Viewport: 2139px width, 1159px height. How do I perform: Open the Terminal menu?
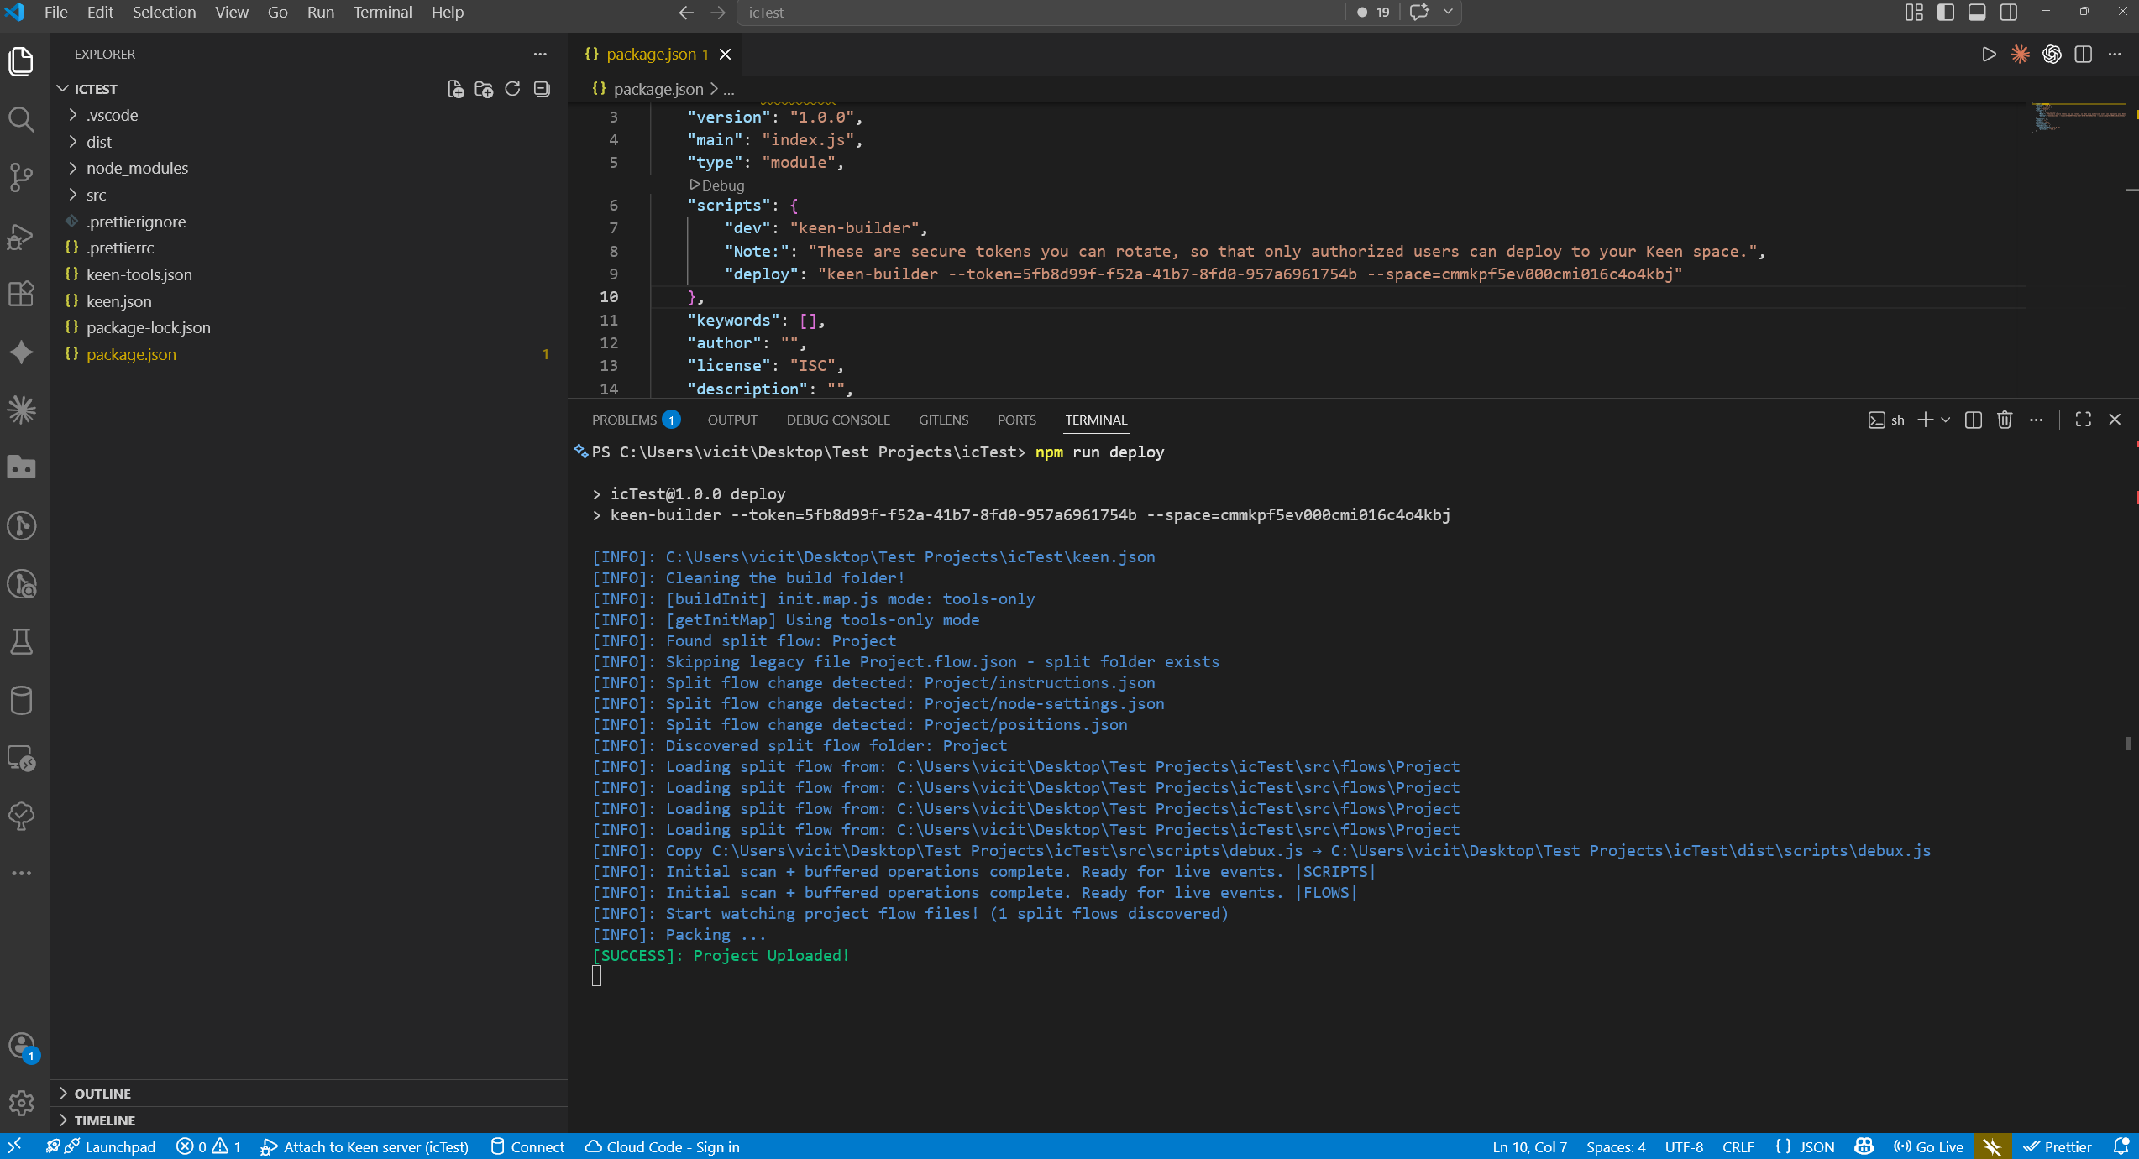(382, 12)
